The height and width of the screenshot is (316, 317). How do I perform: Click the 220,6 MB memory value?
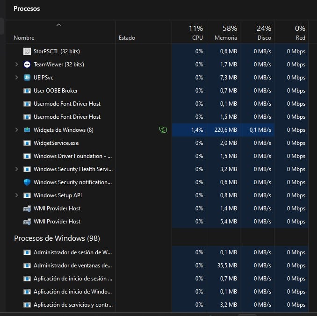point(226,130)
